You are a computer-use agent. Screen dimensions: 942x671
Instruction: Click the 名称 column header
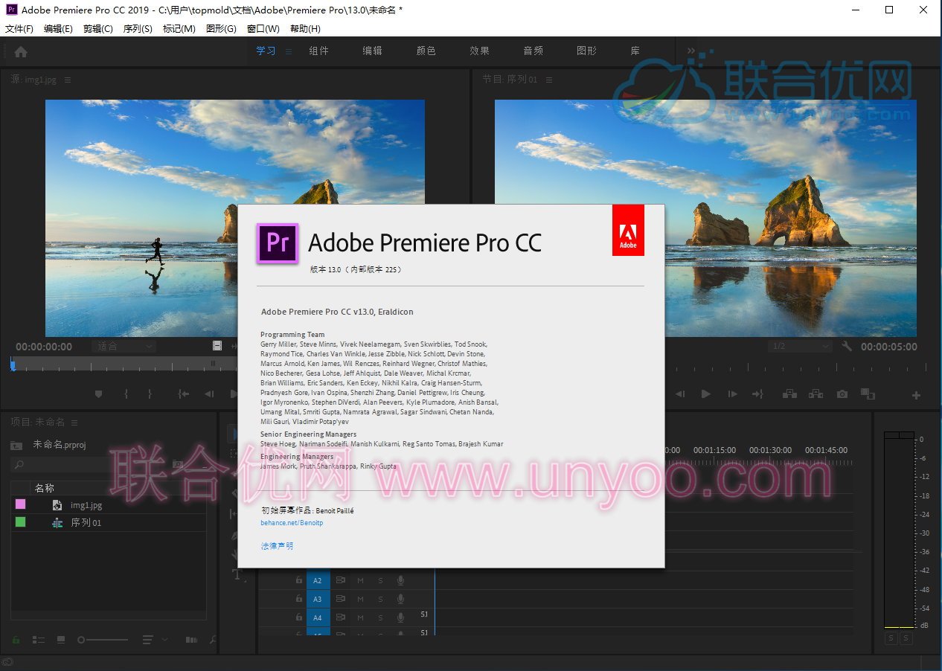pyautogui.click(x=45, y=488)
